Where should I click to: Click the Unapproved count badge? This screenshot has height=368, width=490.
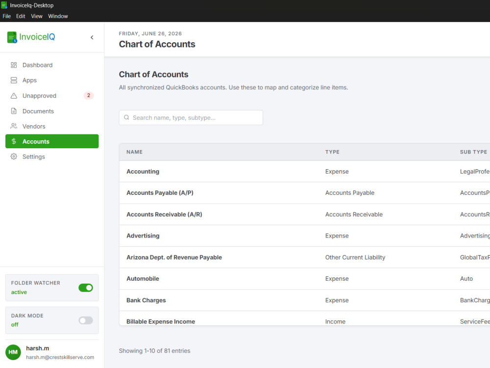tap(89, 96)
